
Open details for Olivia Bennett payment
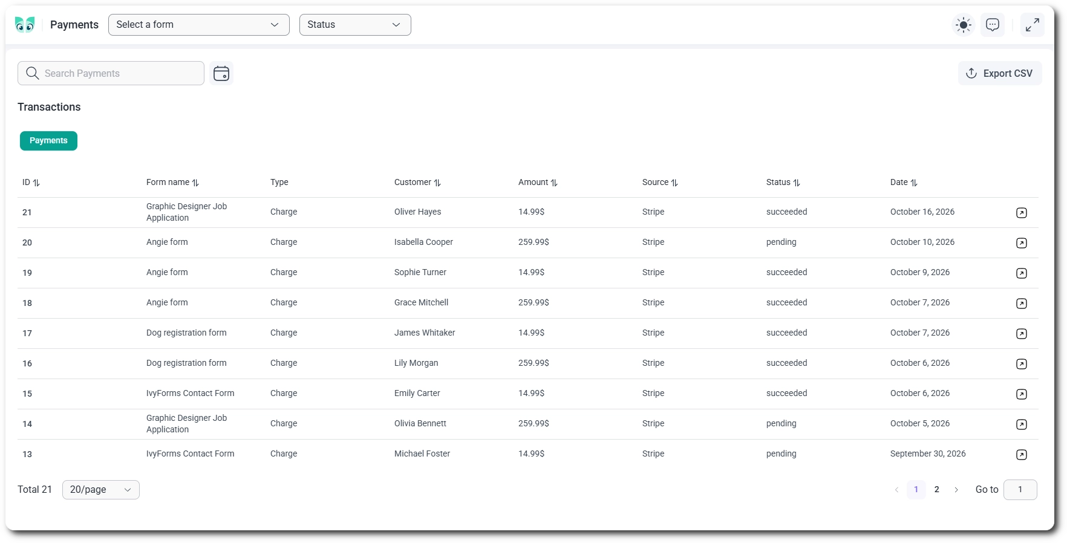pos(1022,424)
